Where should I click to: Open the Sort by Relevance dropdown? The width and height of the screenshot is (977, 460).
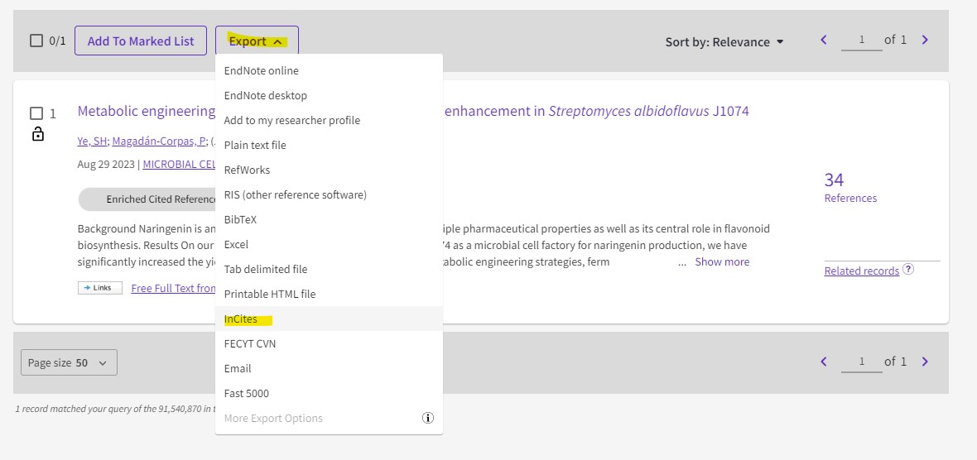pos(724,41)
